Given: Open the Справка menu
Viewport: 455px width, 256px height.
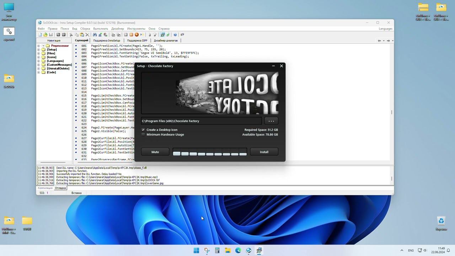Looking at the screenshot, I should point(164,28).
